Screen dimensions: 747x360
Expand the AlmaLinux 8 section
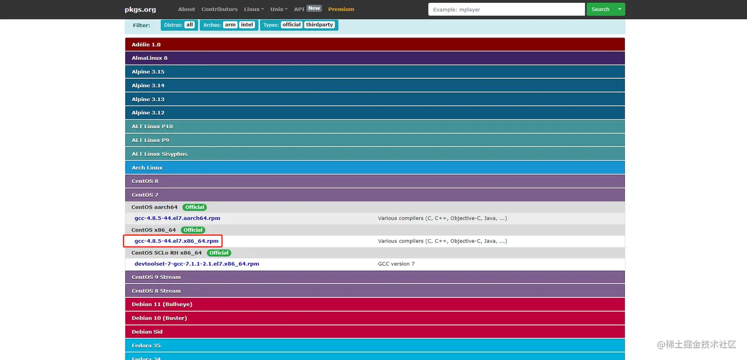375,58
